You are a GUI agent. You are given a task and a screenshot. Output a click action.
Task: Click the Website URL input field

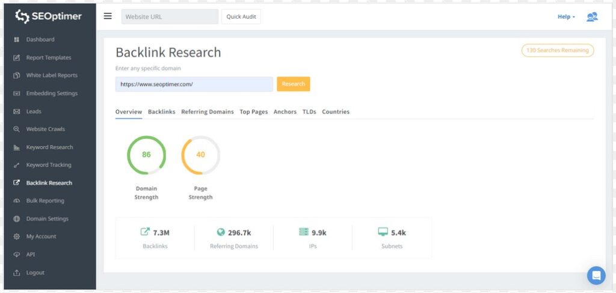[170, 16]
